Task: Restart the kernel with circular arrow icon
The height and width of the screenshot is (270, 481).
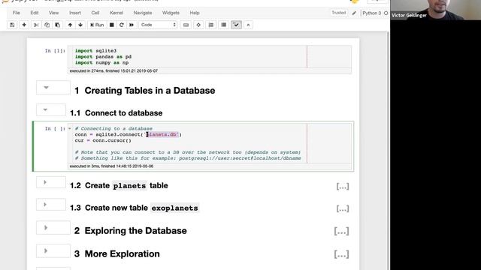Action: click(122, 25)
